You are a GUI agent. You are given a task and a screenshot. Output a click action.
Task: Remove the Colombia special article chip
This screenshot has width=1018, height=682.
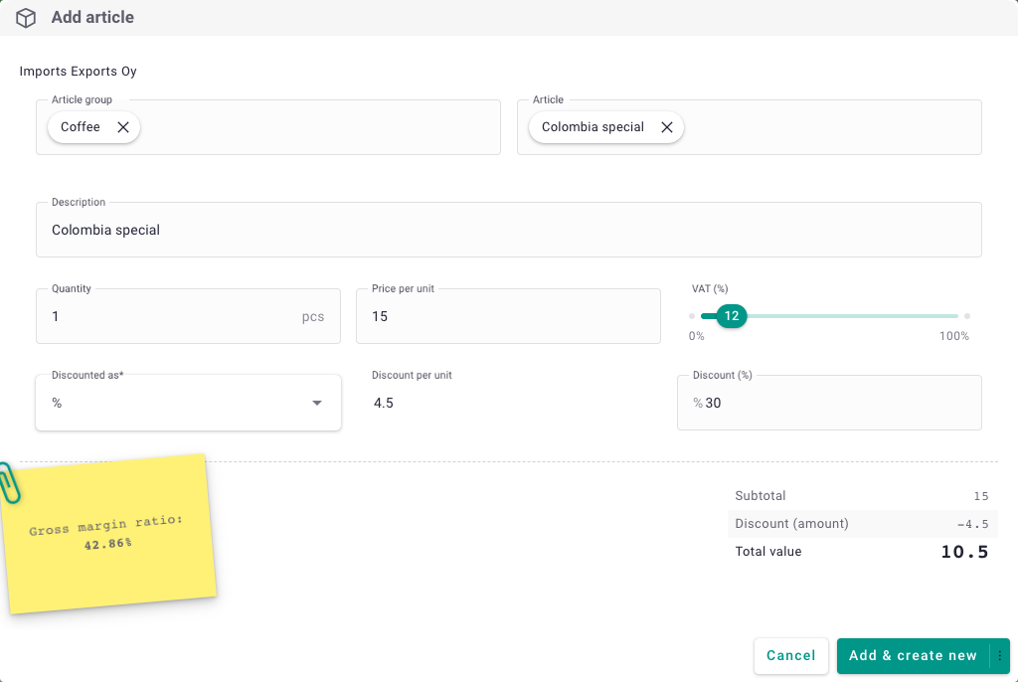667,127
